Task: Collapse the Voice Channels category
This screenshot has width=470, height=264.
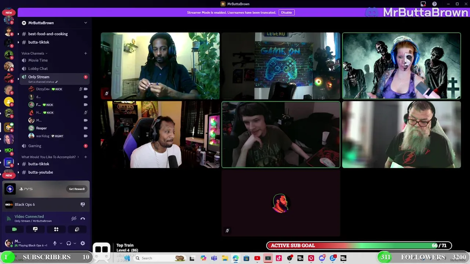Action: tap(35, 54)
